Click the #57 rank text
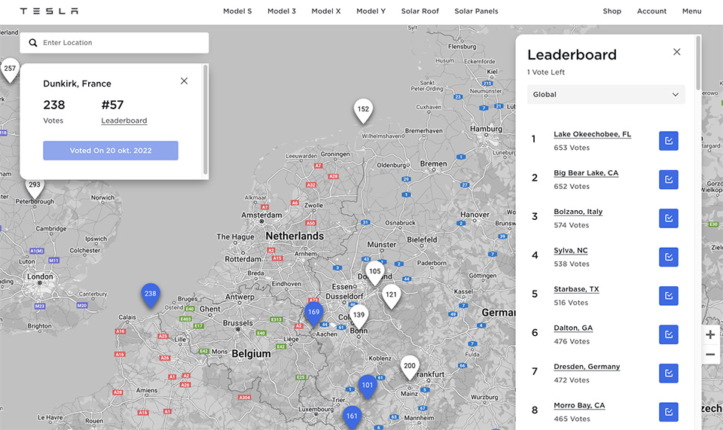 112,105
